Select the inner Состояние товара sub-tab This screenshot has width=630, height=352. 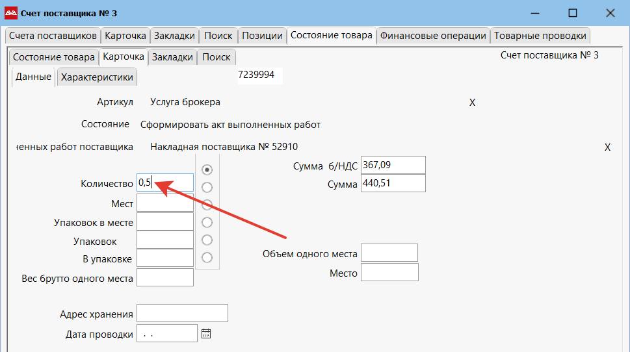(53, 57)
